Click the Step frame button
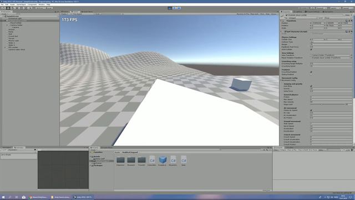Image resolution: width=355 pixels, height=200 pixels. point(179,8)
